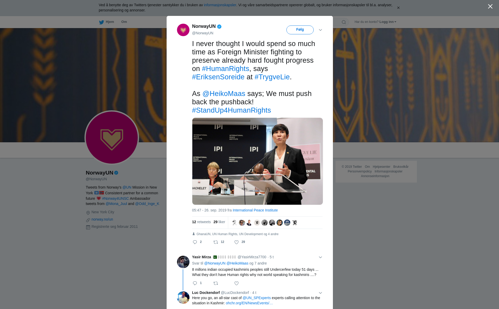499x309 pixels.
Task: Open options chevron on Yasir Mirza reply
Action: pyautogui.click(x=320, y=257)
